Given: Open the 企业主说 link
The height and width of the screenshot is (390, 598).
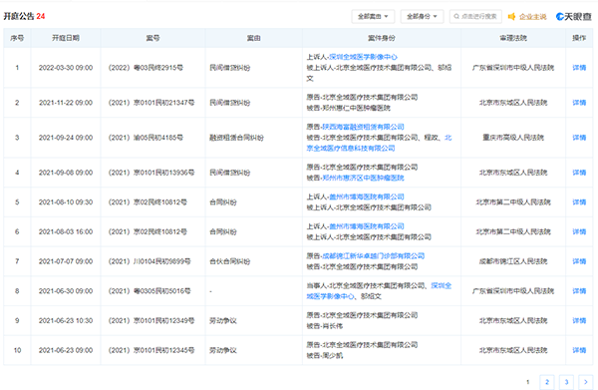Looking at the screenshot, I should [x=533, y=17].
